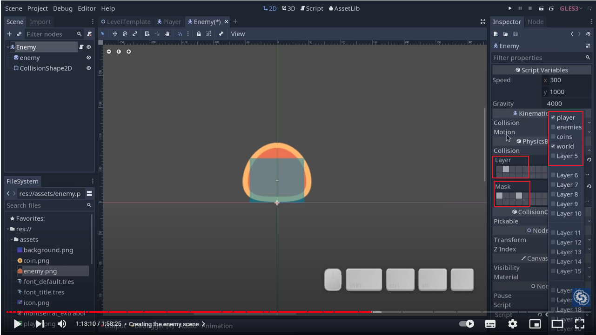Open the skeleton bone options icon
The image size is (596, 335).
221,34
